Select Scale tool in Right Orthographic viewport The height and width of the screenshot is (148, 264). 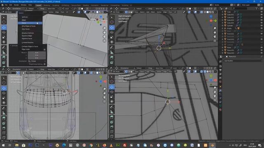(112, 37)
